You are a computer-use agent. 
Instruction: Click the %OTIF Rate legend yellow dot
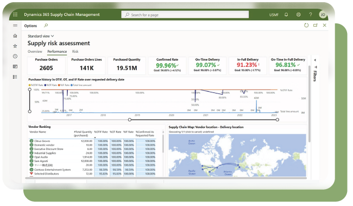click(x=29, y=85)
